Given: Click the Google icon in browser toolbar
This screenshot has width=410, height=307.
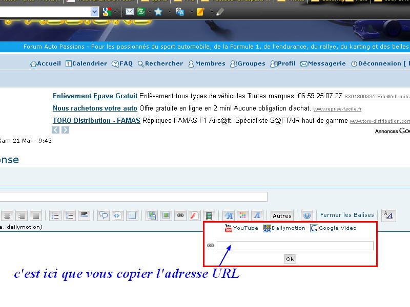Looking at the screenshot, I should (x=107, y=12).
